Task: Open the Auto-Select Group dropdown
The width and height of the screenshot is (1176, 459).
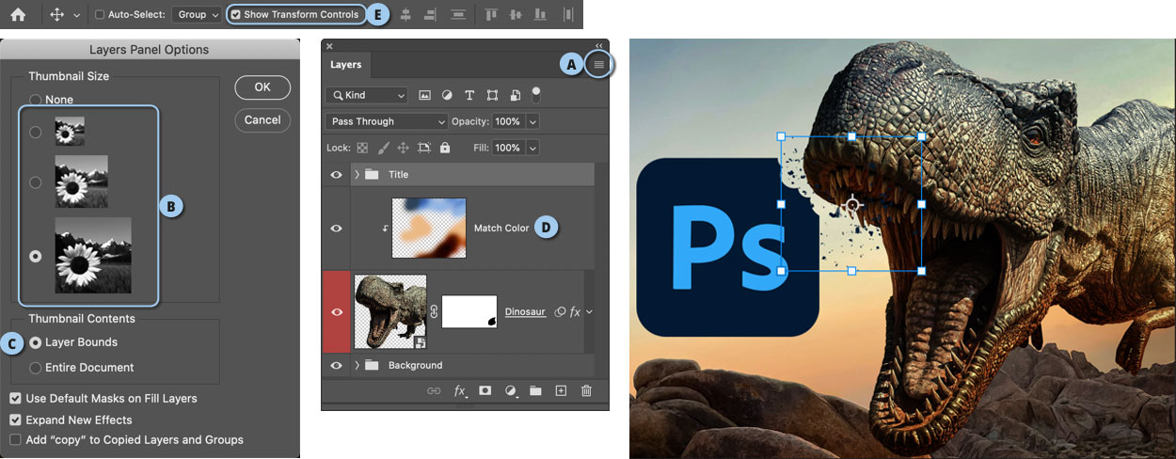Action: (x=197, y=15)
